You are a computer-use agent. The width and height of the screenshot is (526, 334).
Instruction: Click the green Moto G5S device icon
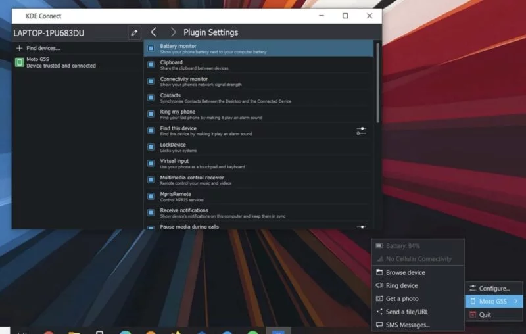20,62
